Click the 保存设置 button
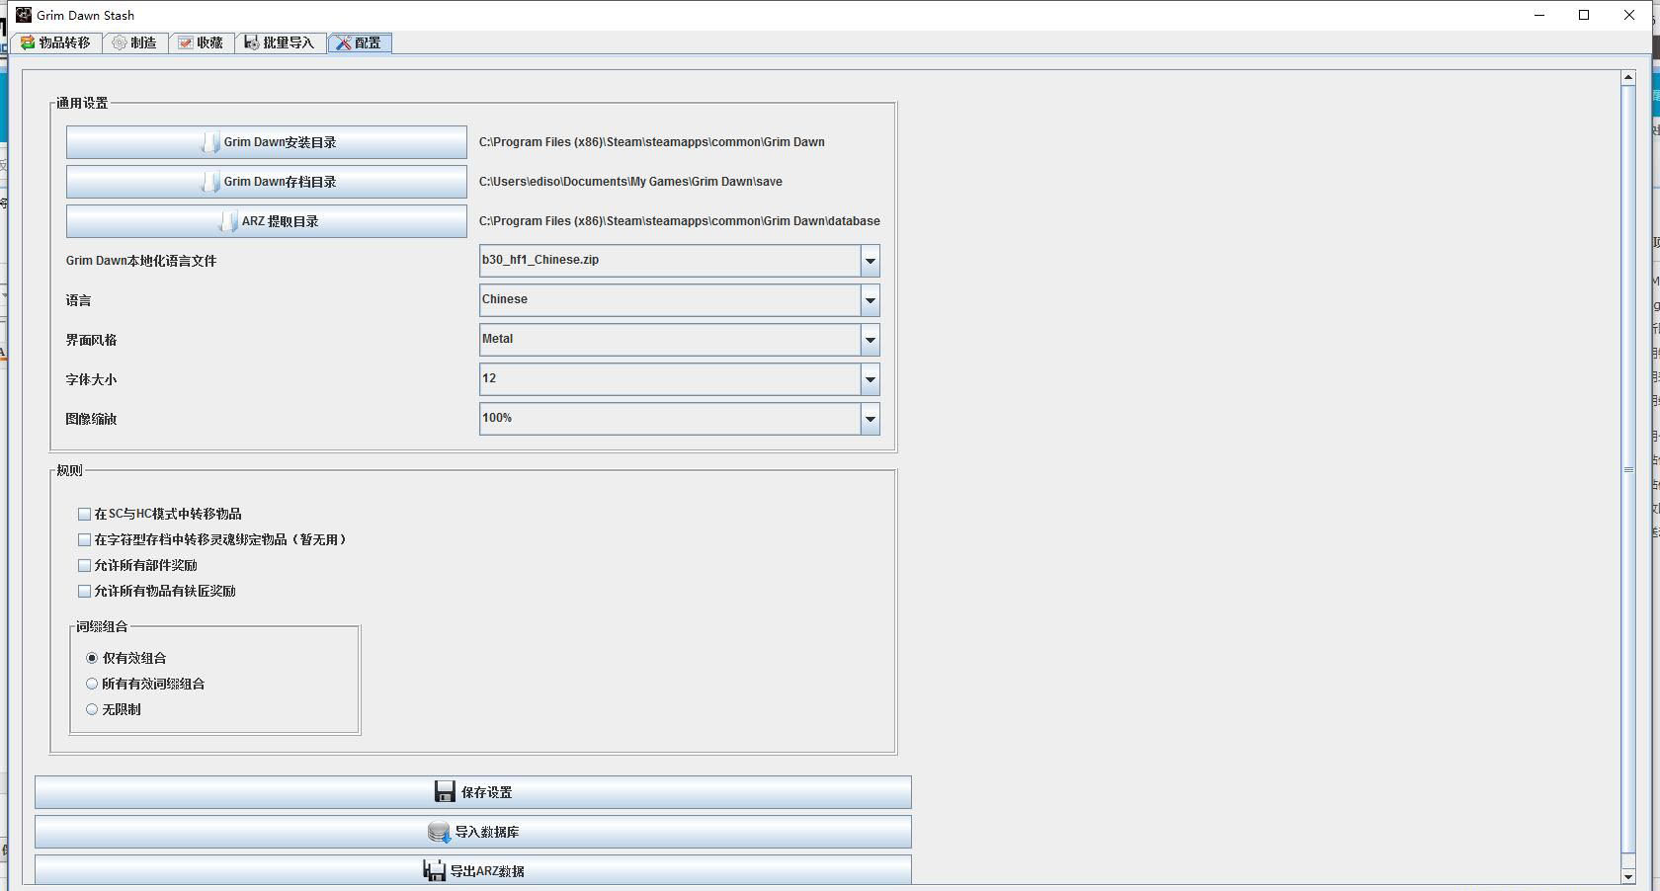 (473, 792)
